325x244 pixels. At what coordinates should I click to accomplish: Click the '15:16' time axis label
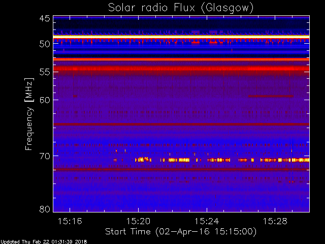pyautogui.click(x=70, y=221)
